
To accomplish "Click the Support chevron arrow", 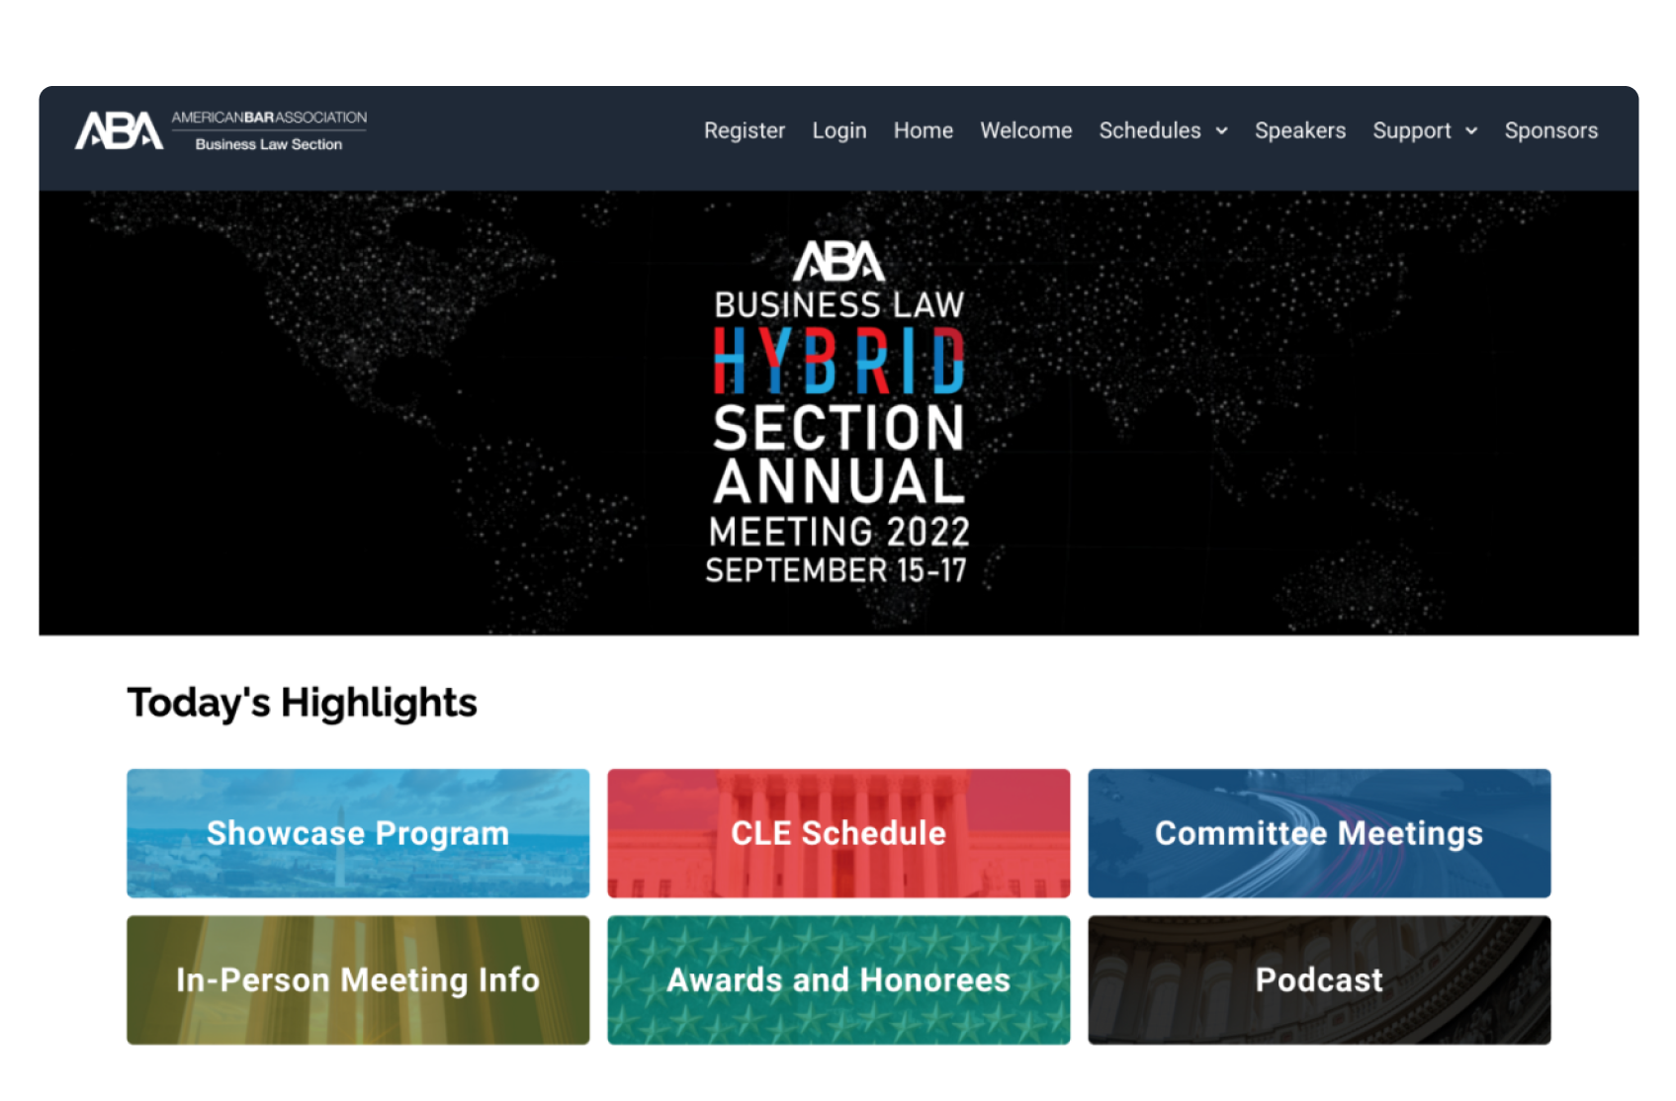I will 1470,131.
